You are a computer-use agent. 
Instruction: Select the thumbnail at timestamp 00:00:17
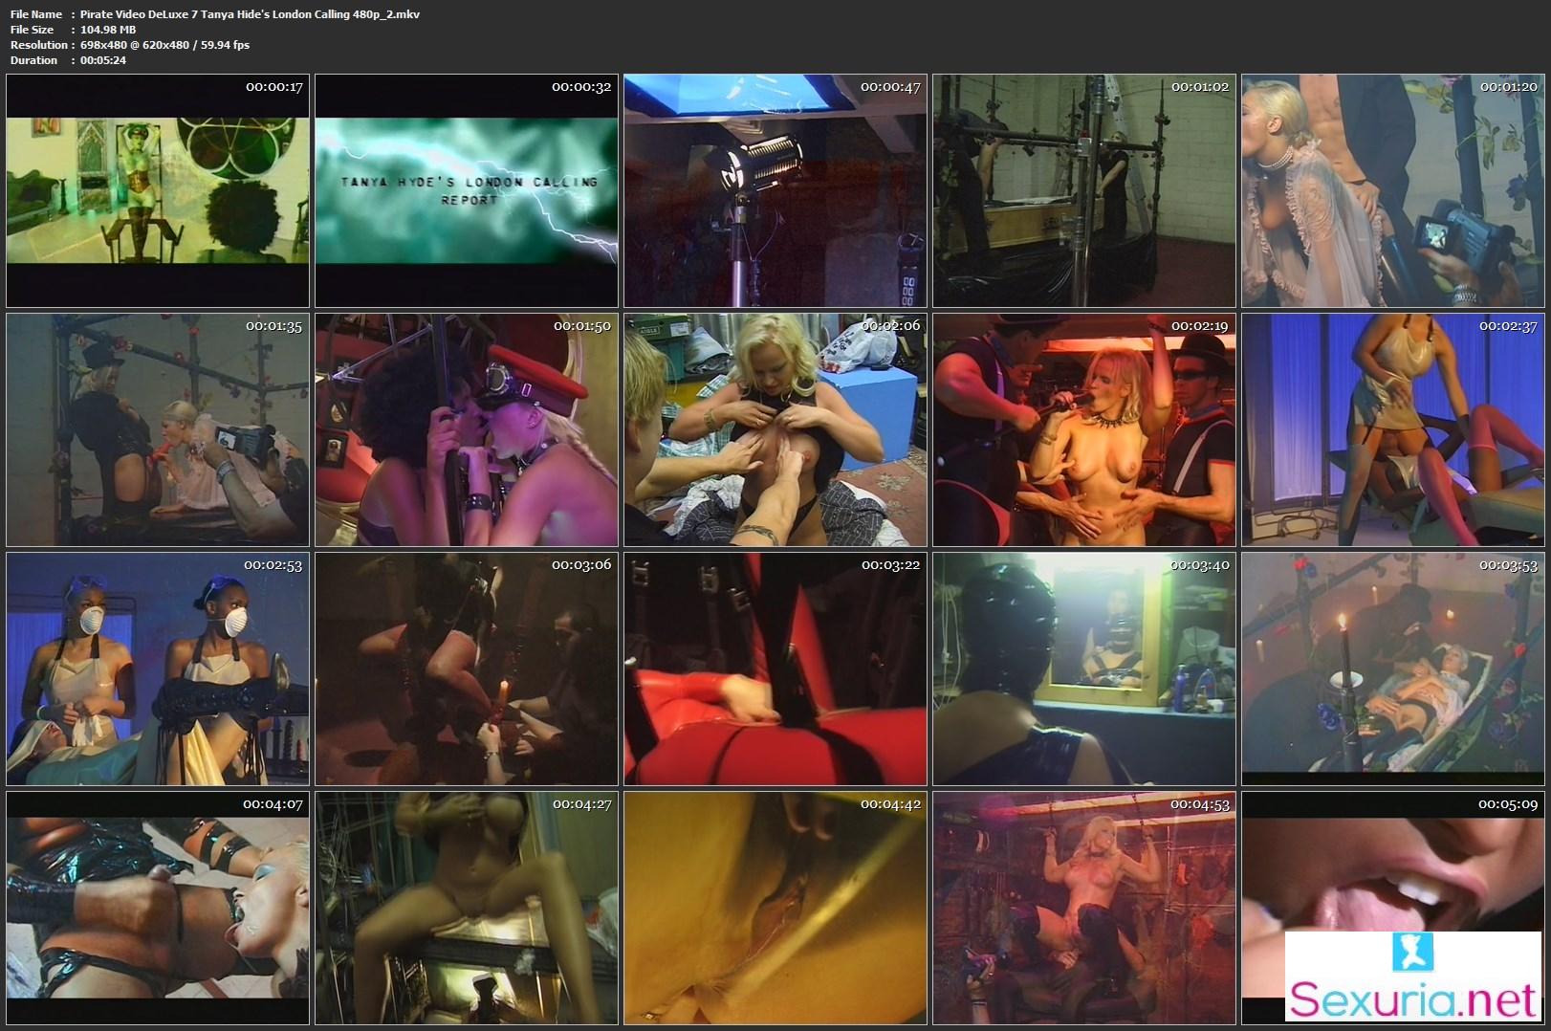158,190
